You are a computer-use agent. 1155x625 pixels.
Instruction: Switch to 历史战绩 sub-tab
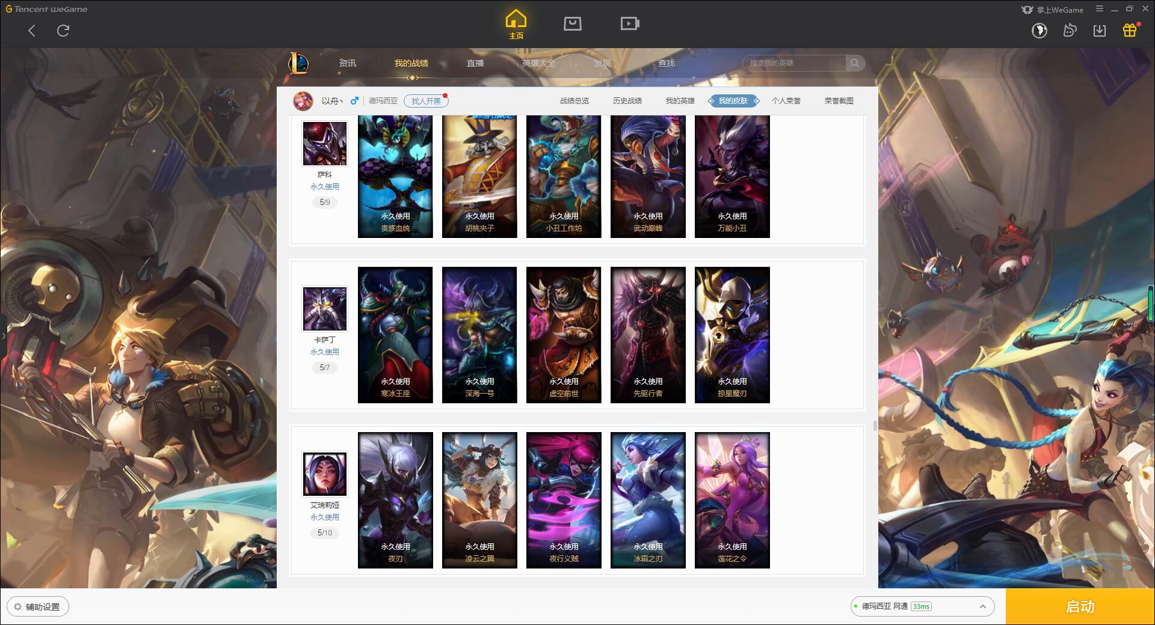click(627, 101)
